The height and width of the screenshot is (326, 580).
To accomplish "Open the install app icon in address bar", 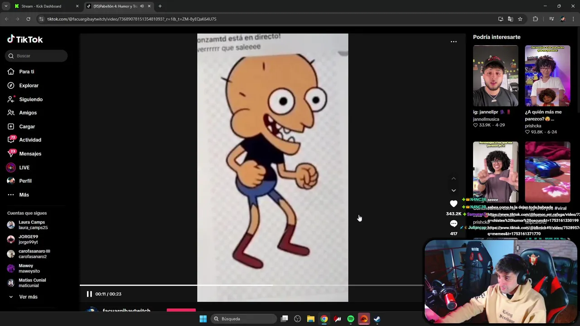I will click(501, 19).
